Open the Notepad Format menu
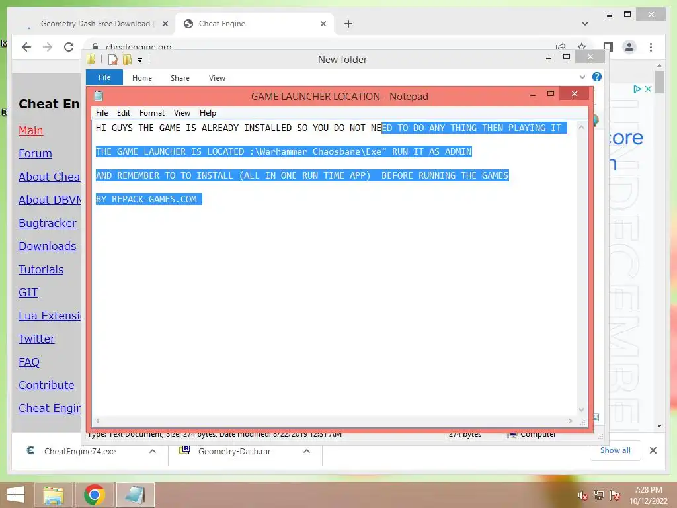 (x=151, y=112)
